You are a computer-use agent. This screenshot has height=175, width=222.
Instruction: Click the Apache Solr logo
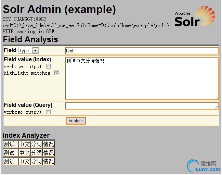tap(195, 16)
